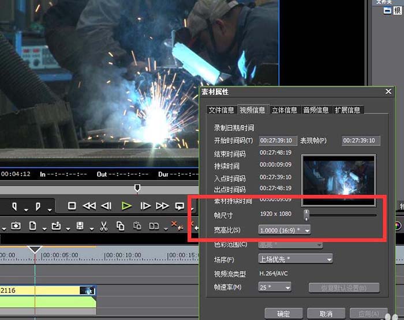Open the 宽高比 aspect ratio dropdown
Image resolution: width=404 pixels, height=320 pixels.
[285, 230]
